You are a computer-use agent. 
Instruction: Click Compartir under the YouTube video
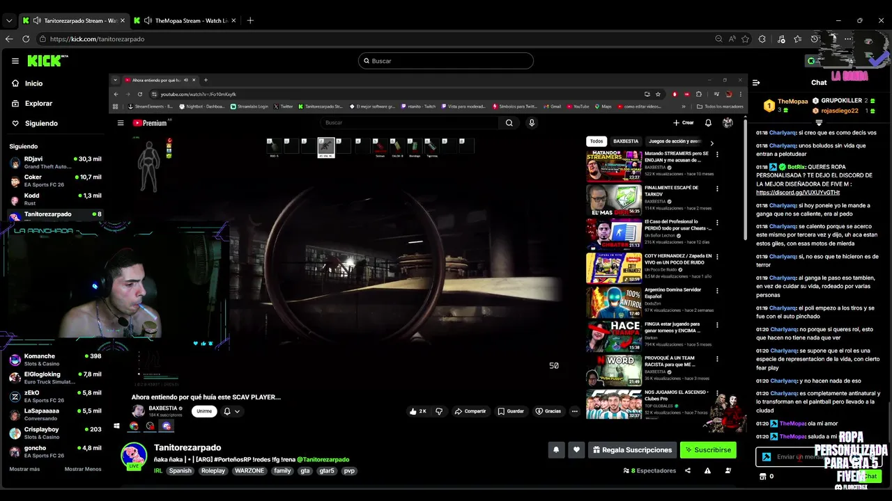click(x=470, y=411)
